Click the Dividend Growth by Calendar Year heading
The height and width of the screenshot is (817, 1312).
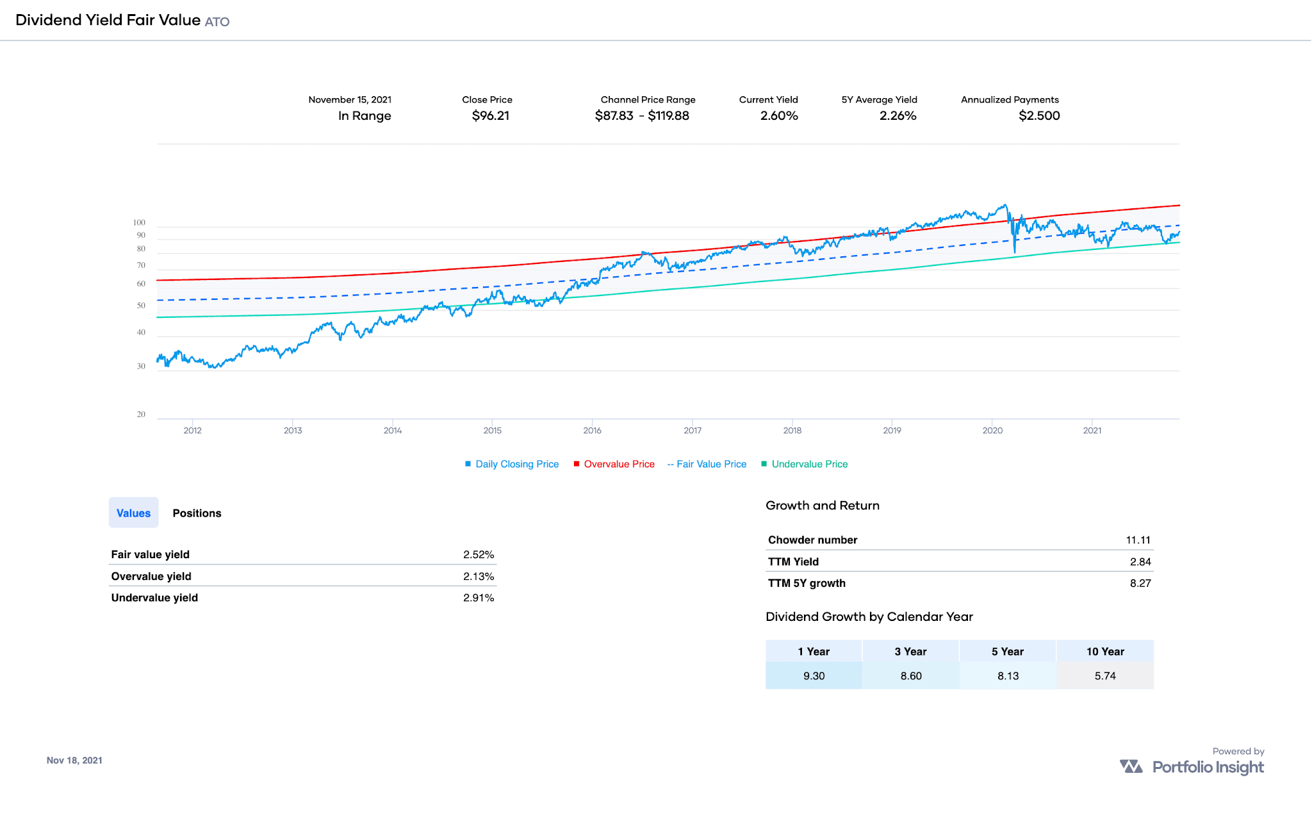869,616
